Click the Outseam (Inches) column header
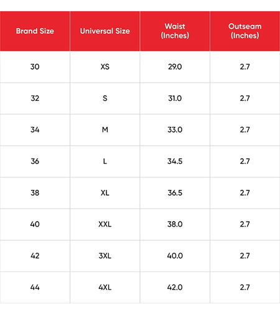This screenshot has width=280, height=315. [245, 31]
